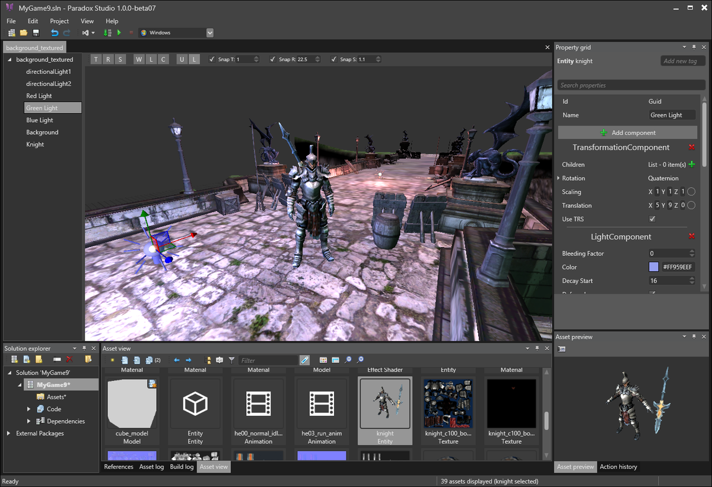Click the Scaling row circle reset button

(x=691, y=192)
